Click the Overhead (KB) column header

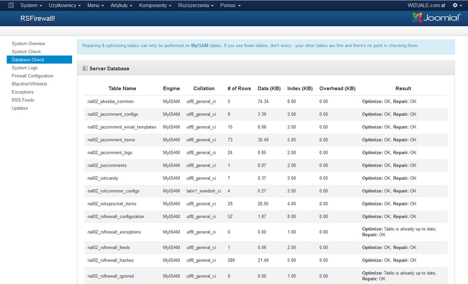(337, 89)
